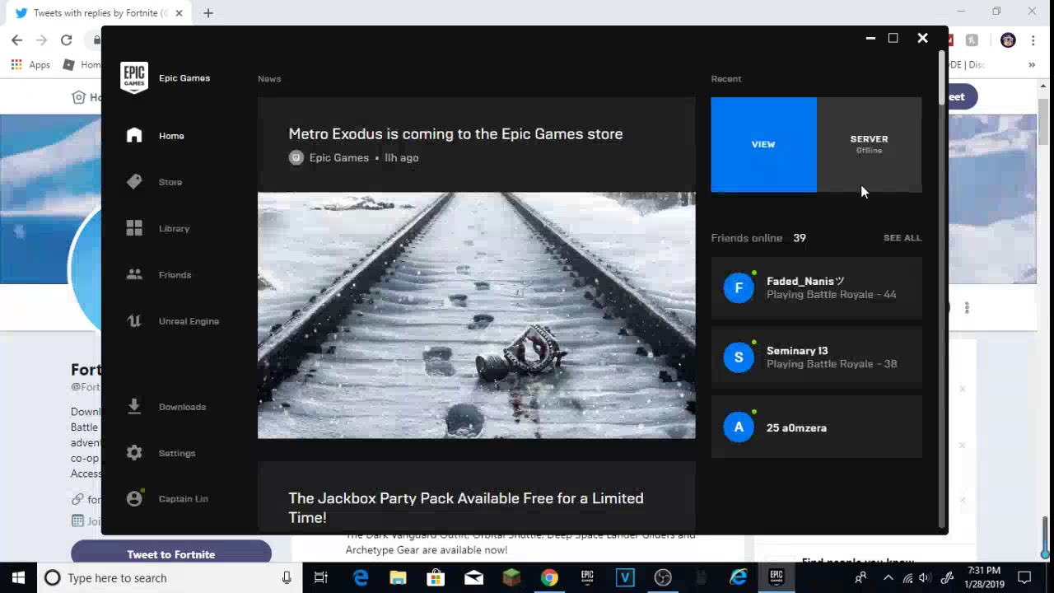Image resolution: width=1054 pixels, height=593 pixels.
Task: Go back in Chrome
Action: 16,40
